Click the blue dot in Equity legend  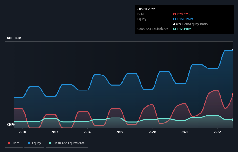[29, 143]
